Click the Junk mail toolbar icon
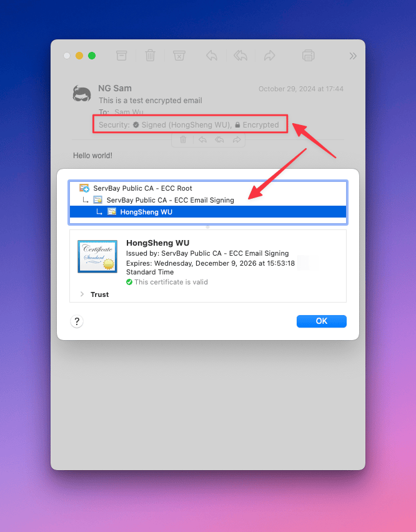Viewport: 416px width, 532px height. click(x=179, y=55)
